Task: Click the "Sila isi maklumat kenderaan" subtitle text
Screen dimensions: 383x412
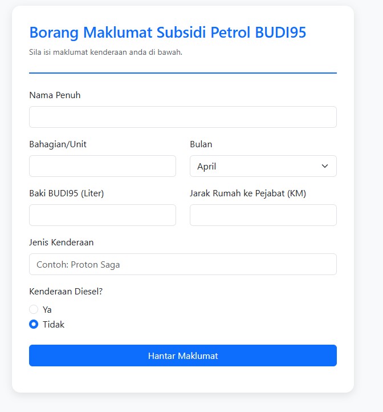Action: click(x=105, y=52)
